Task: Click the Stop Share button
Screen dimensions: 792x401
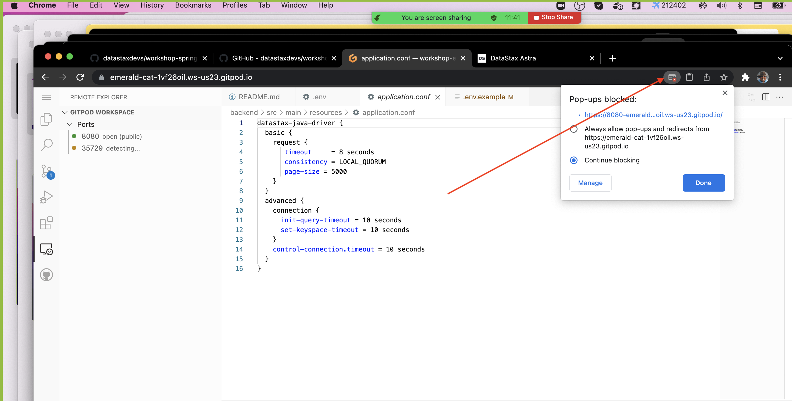Action: click(x=554, y=18)
